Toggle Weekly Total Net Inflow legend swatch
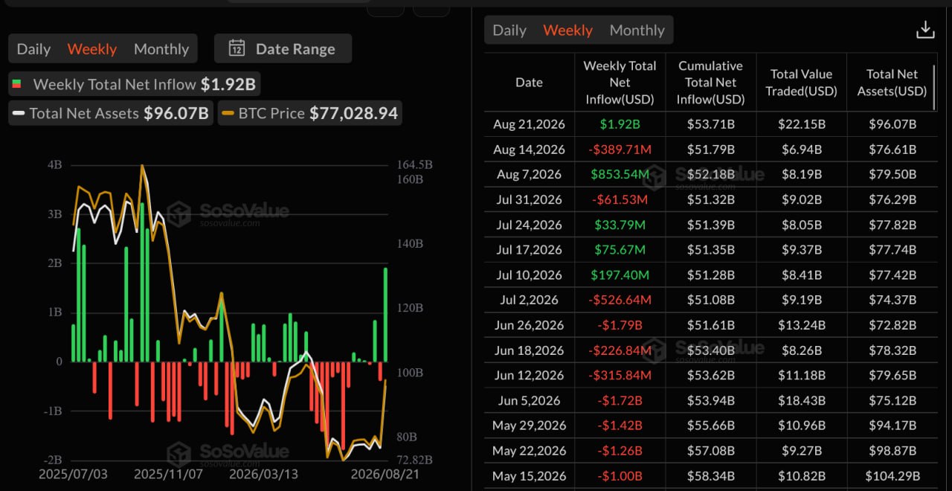This screenshot has height=491, width=952. click(17, 85)
